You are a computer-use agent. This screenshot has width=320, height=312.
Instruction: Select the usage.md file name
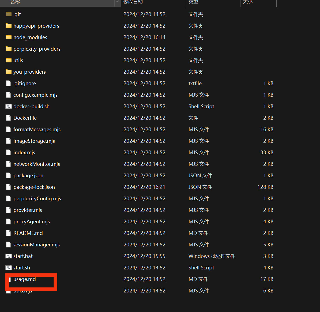25,279
